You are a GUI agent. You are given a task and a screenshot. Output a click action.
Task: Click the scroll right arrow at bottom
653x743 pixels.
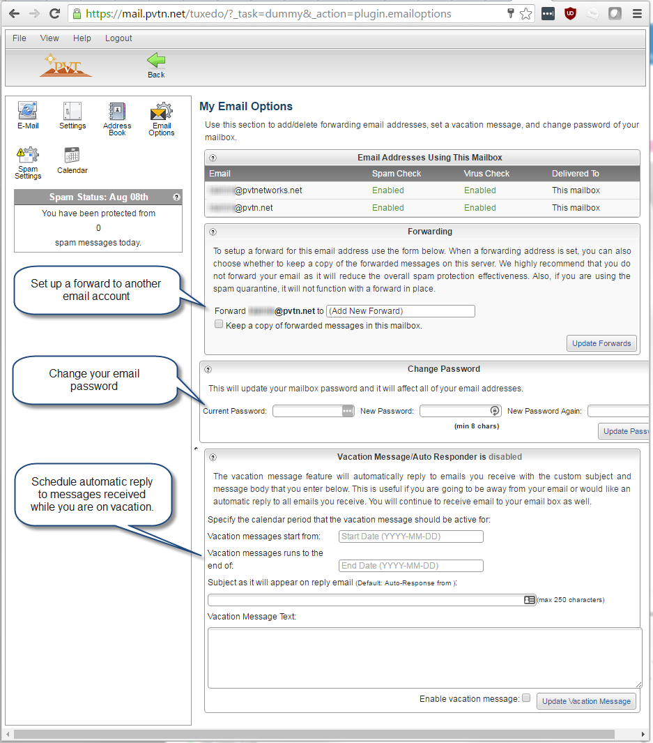pos(643,735)
